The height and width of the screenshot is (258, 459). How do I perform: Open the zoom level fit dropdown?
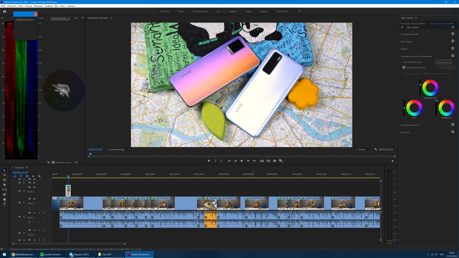click(119, 149)
